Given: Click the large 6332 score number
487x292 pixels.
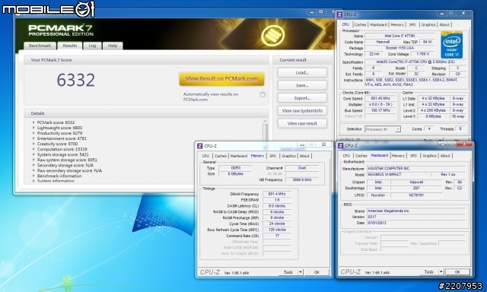Looking at the screenshot, I should (x=76, y=80).
